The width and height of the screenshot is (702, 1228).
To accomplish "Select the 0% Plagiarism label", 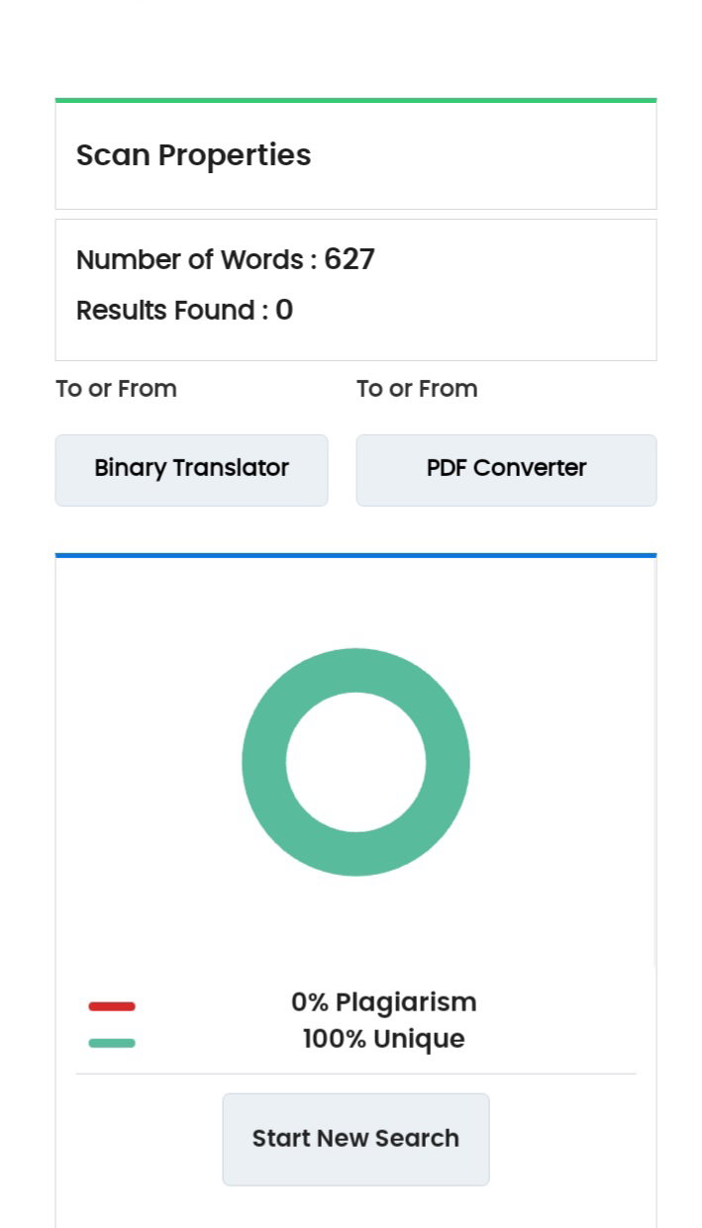I will pyautogui.click(x=383, y=1002).
